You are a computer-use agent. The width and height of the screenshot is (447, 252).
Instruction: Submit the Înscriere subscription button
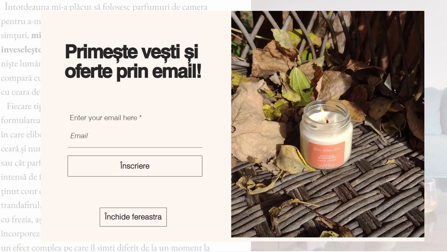pyautogui.click(x=135, y=166)
